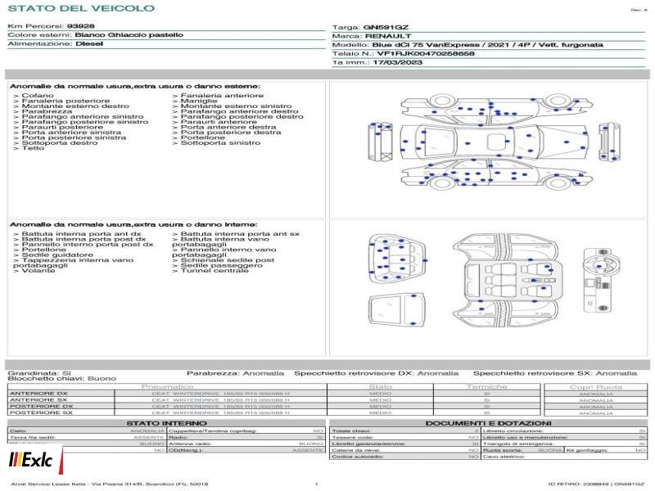
Task: Select 'Sedile guidatore' entry
Action: click(57, 255)
